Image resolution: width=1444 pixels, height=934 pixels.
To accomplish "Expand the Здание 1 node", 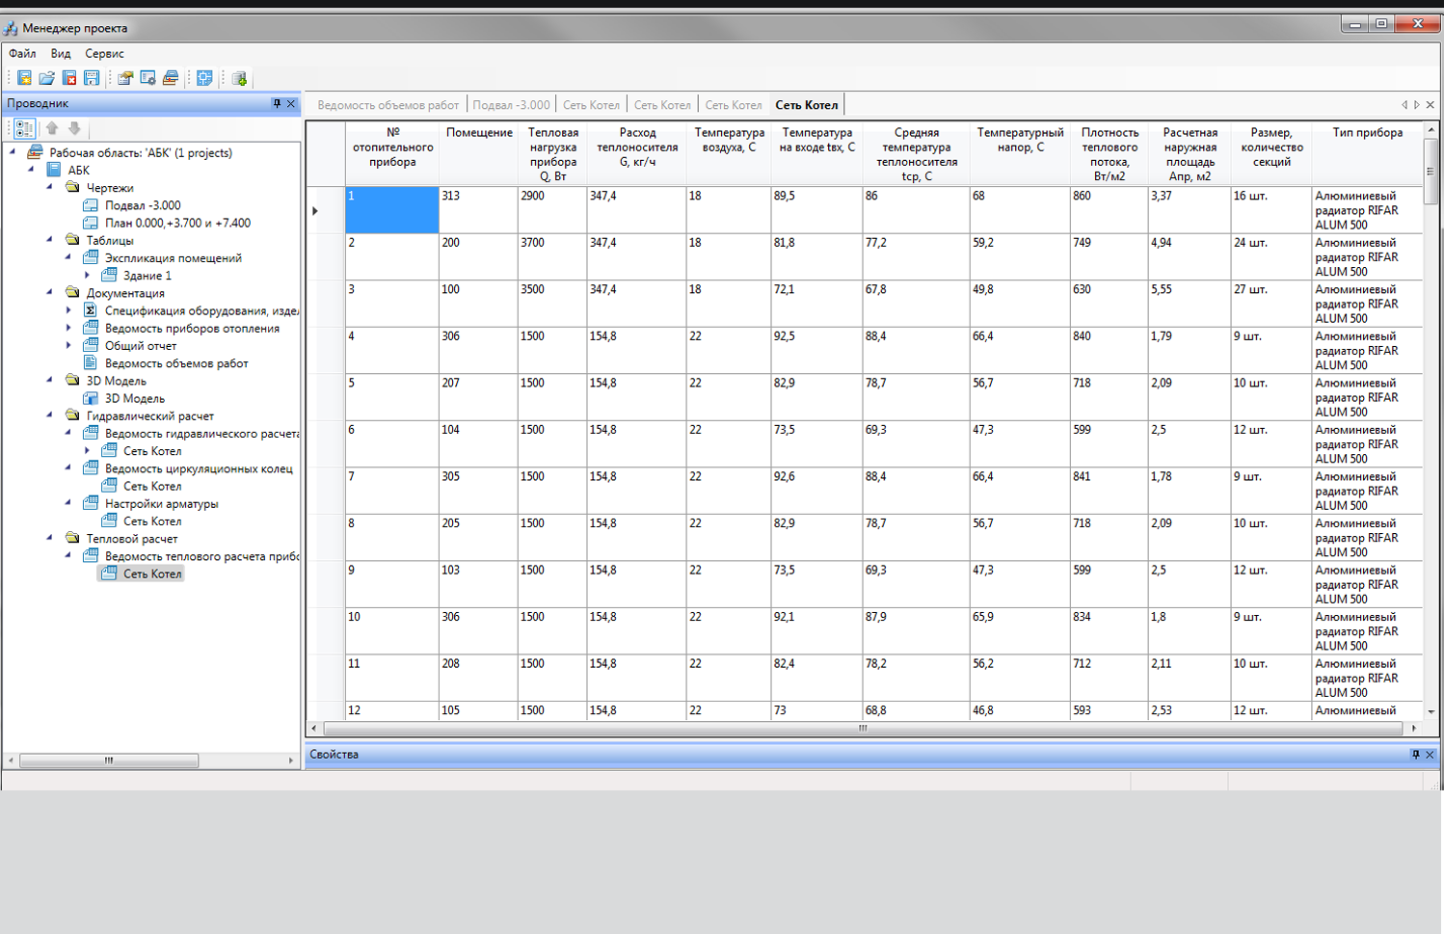I will click(x=87, y=276).
